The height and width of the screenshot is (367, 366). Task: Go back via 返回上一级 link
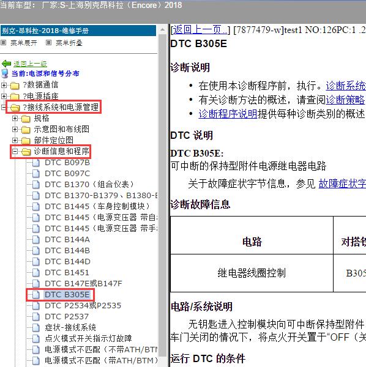tap(30, 64)
